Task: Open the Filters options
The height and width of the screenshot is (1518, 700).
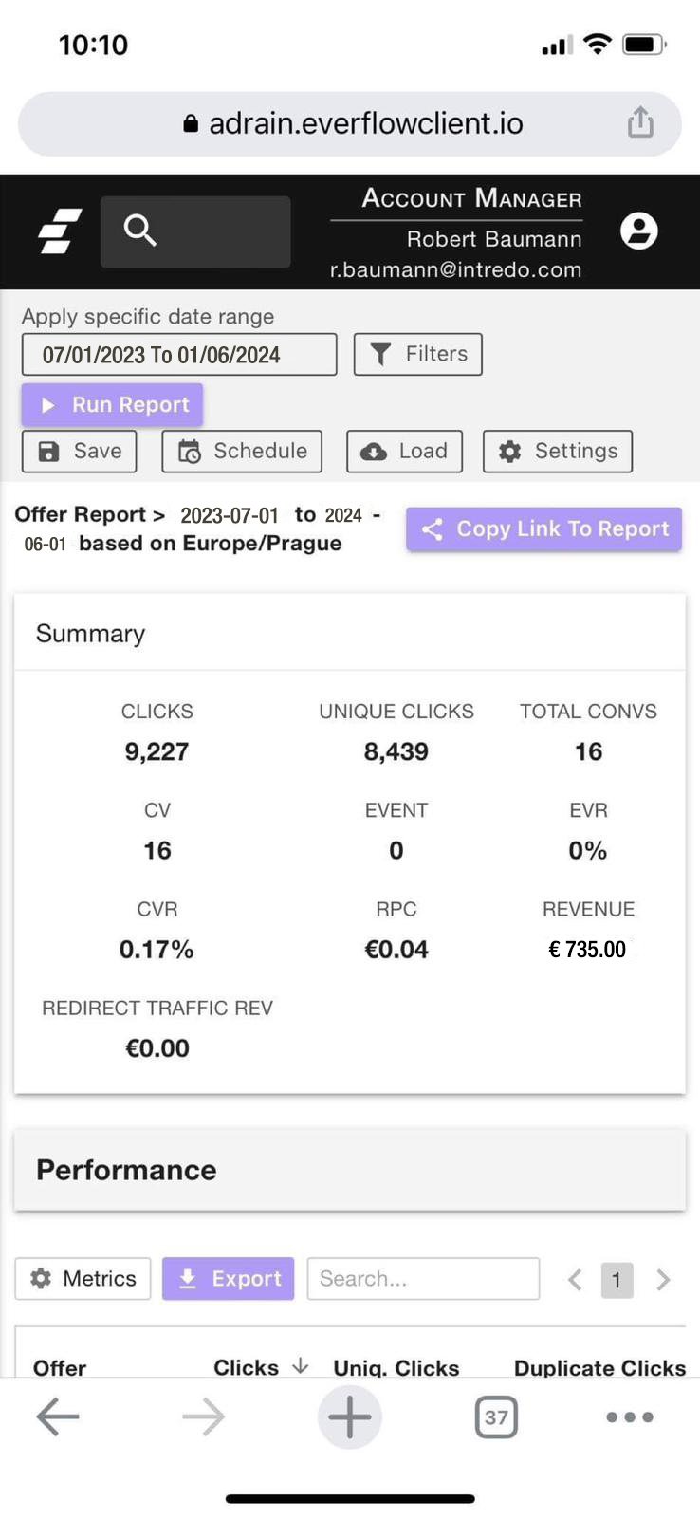Action: pyautogui.click(x=418, y=354)
